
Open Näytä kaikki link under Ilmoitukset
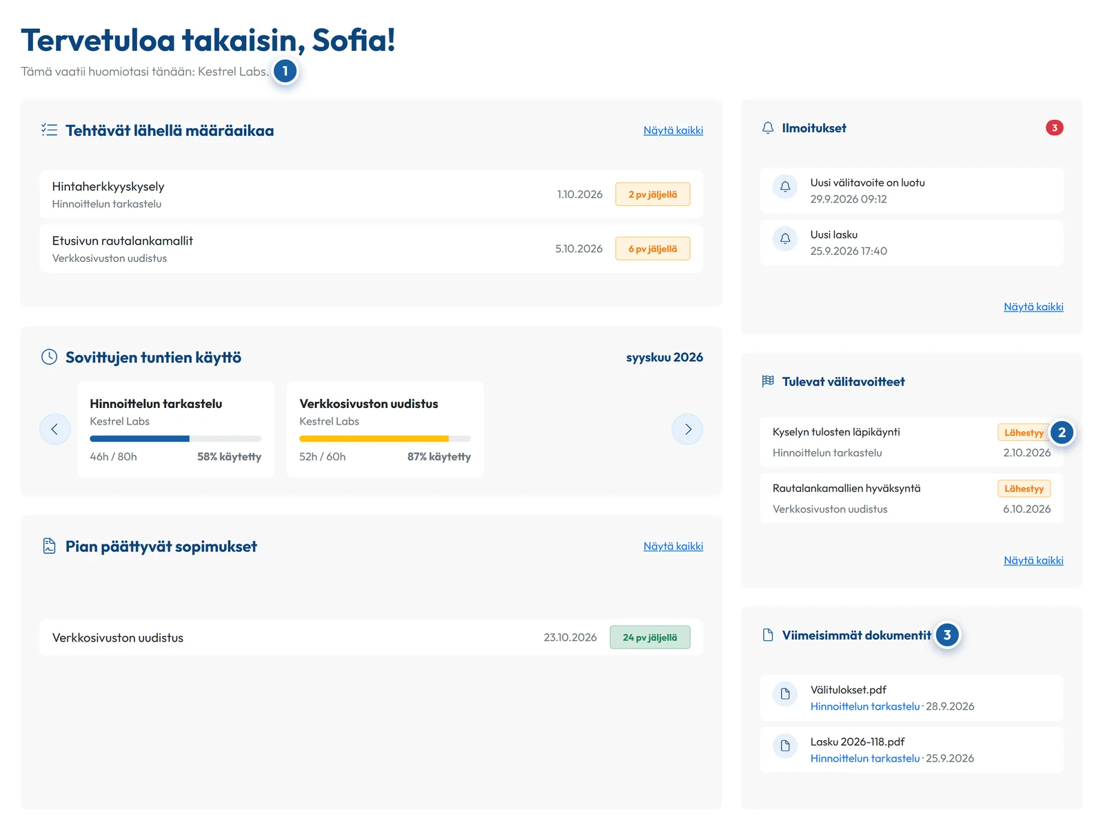pyautogui.click(x=1033, y=307)
